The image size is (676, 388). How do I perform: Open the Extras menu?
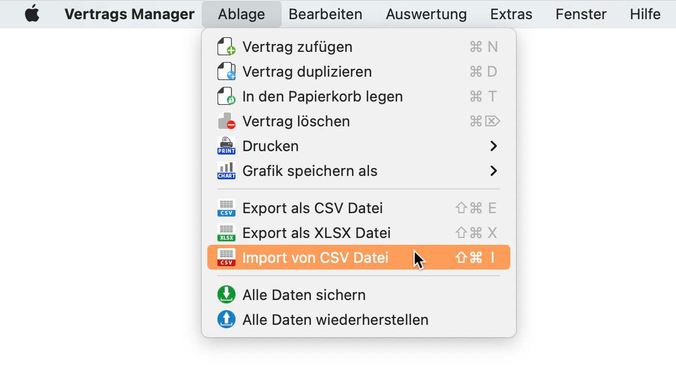pyautogui.click(x=511, y=14)
